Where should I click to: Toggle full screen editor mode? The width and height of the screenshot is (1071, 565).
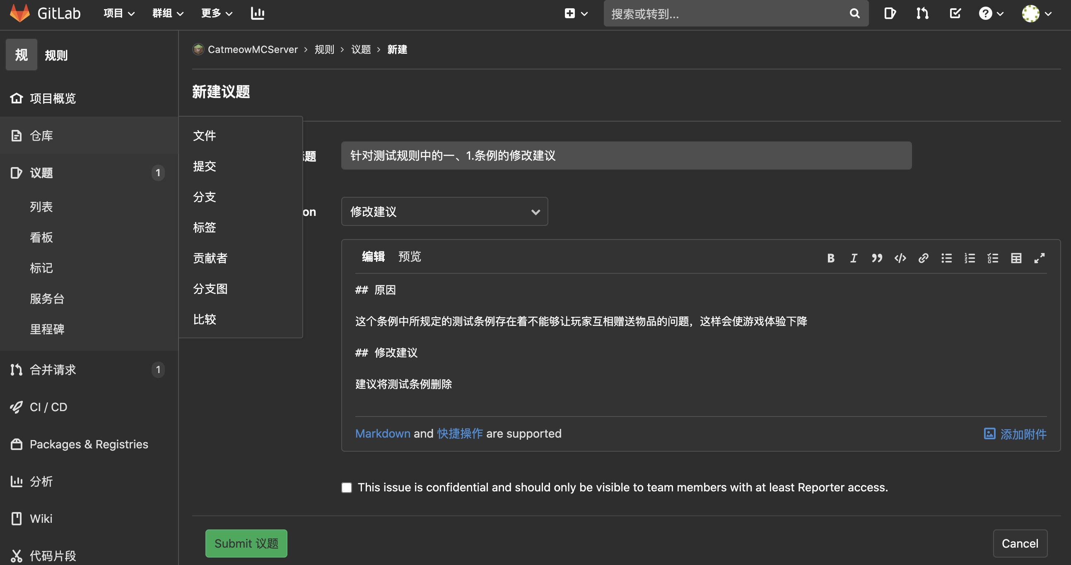[x=1039, y=258]
